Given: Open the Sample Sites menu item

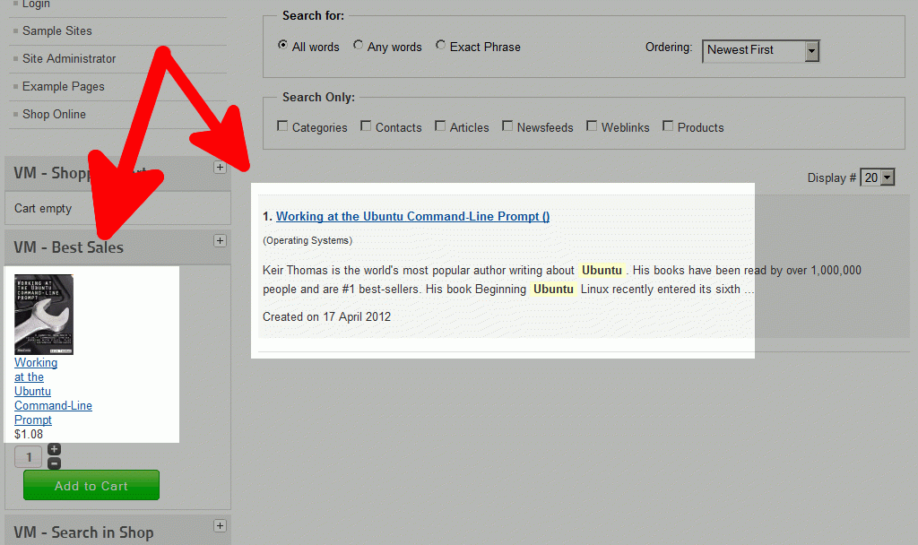Looking at the screenshot, I should [x=56, y=31].
